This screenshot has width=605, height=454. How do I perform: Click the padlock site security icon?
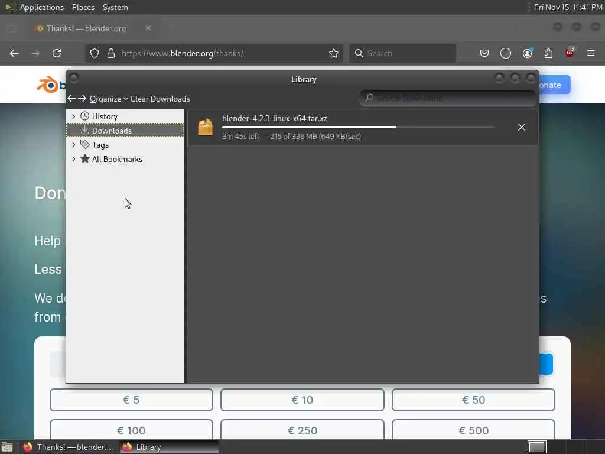coord(111,53)
